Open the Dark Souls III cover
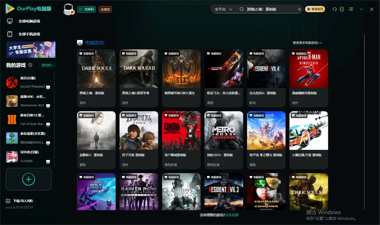380x225 pixels. pos(309,192)
